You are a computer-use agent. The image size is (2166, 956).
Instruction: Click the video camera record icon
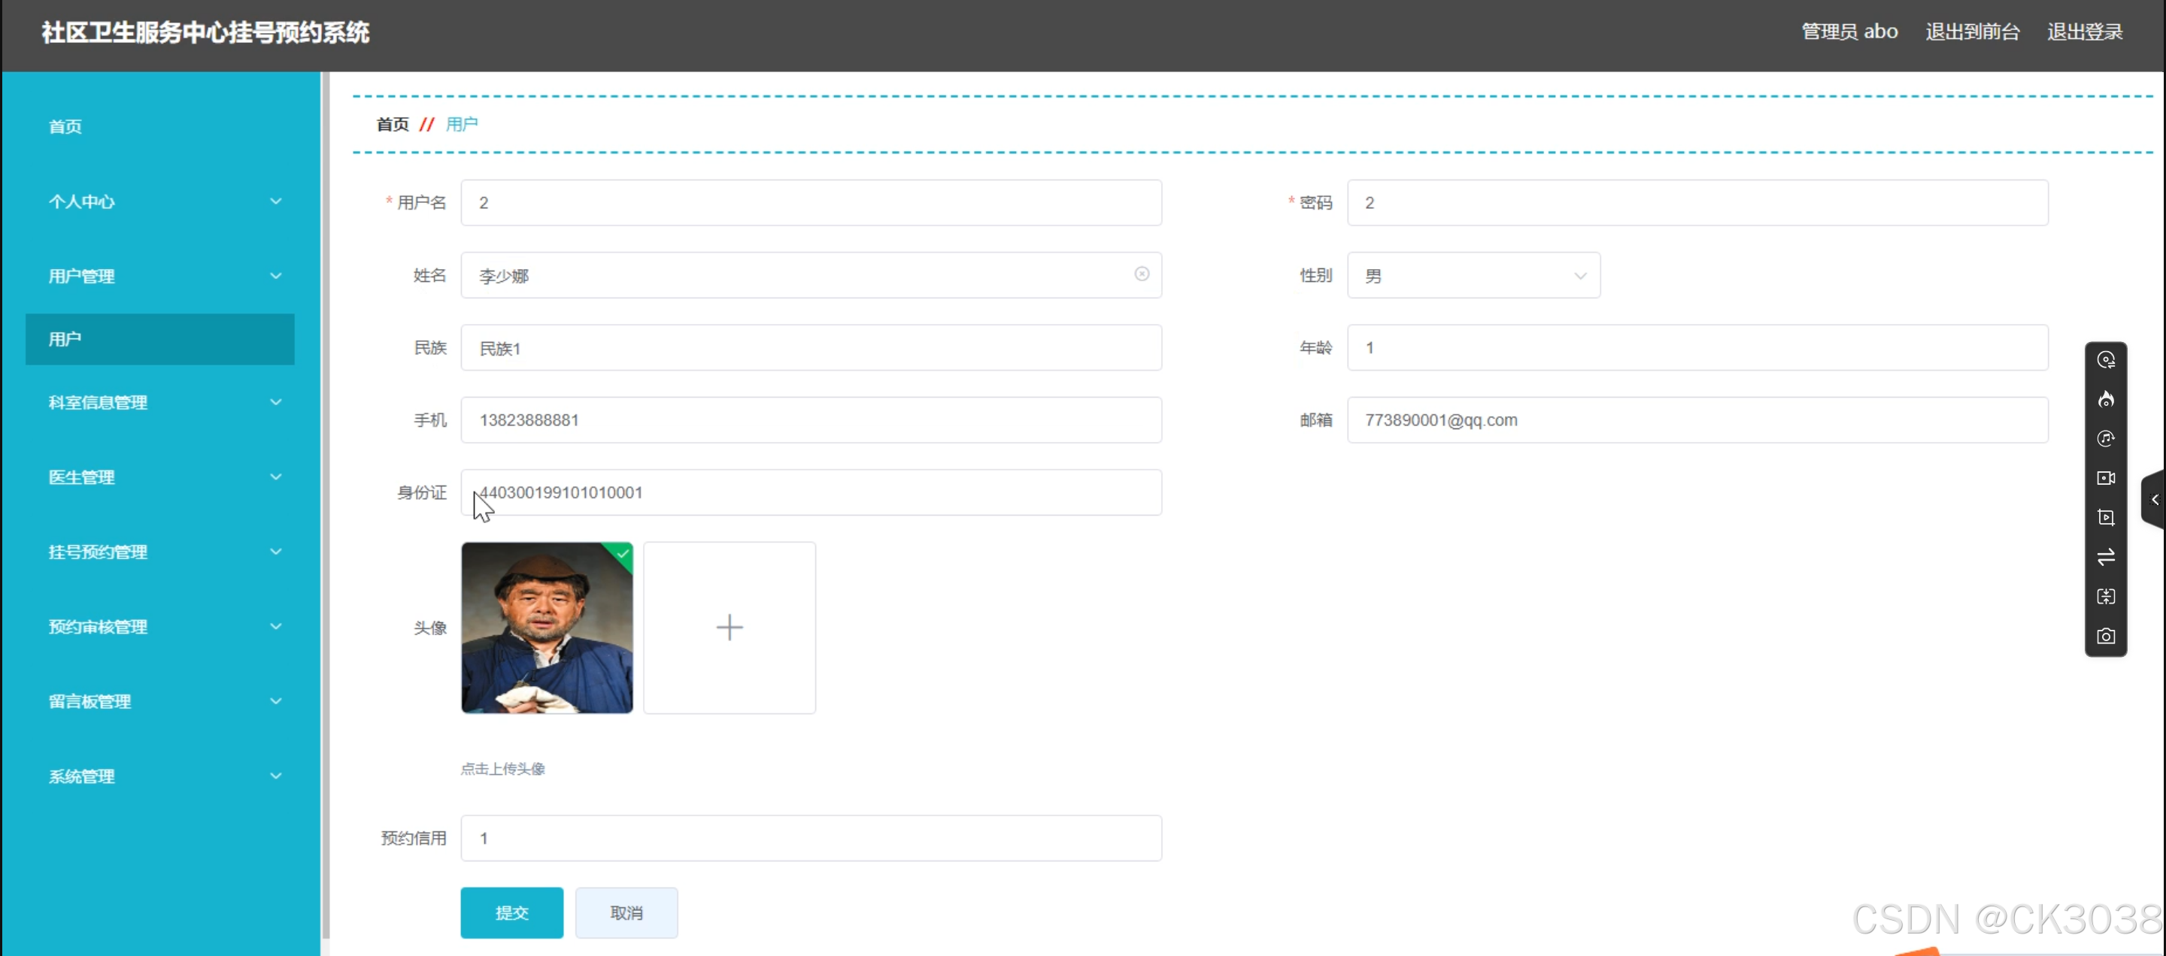tap(2106, 478)
